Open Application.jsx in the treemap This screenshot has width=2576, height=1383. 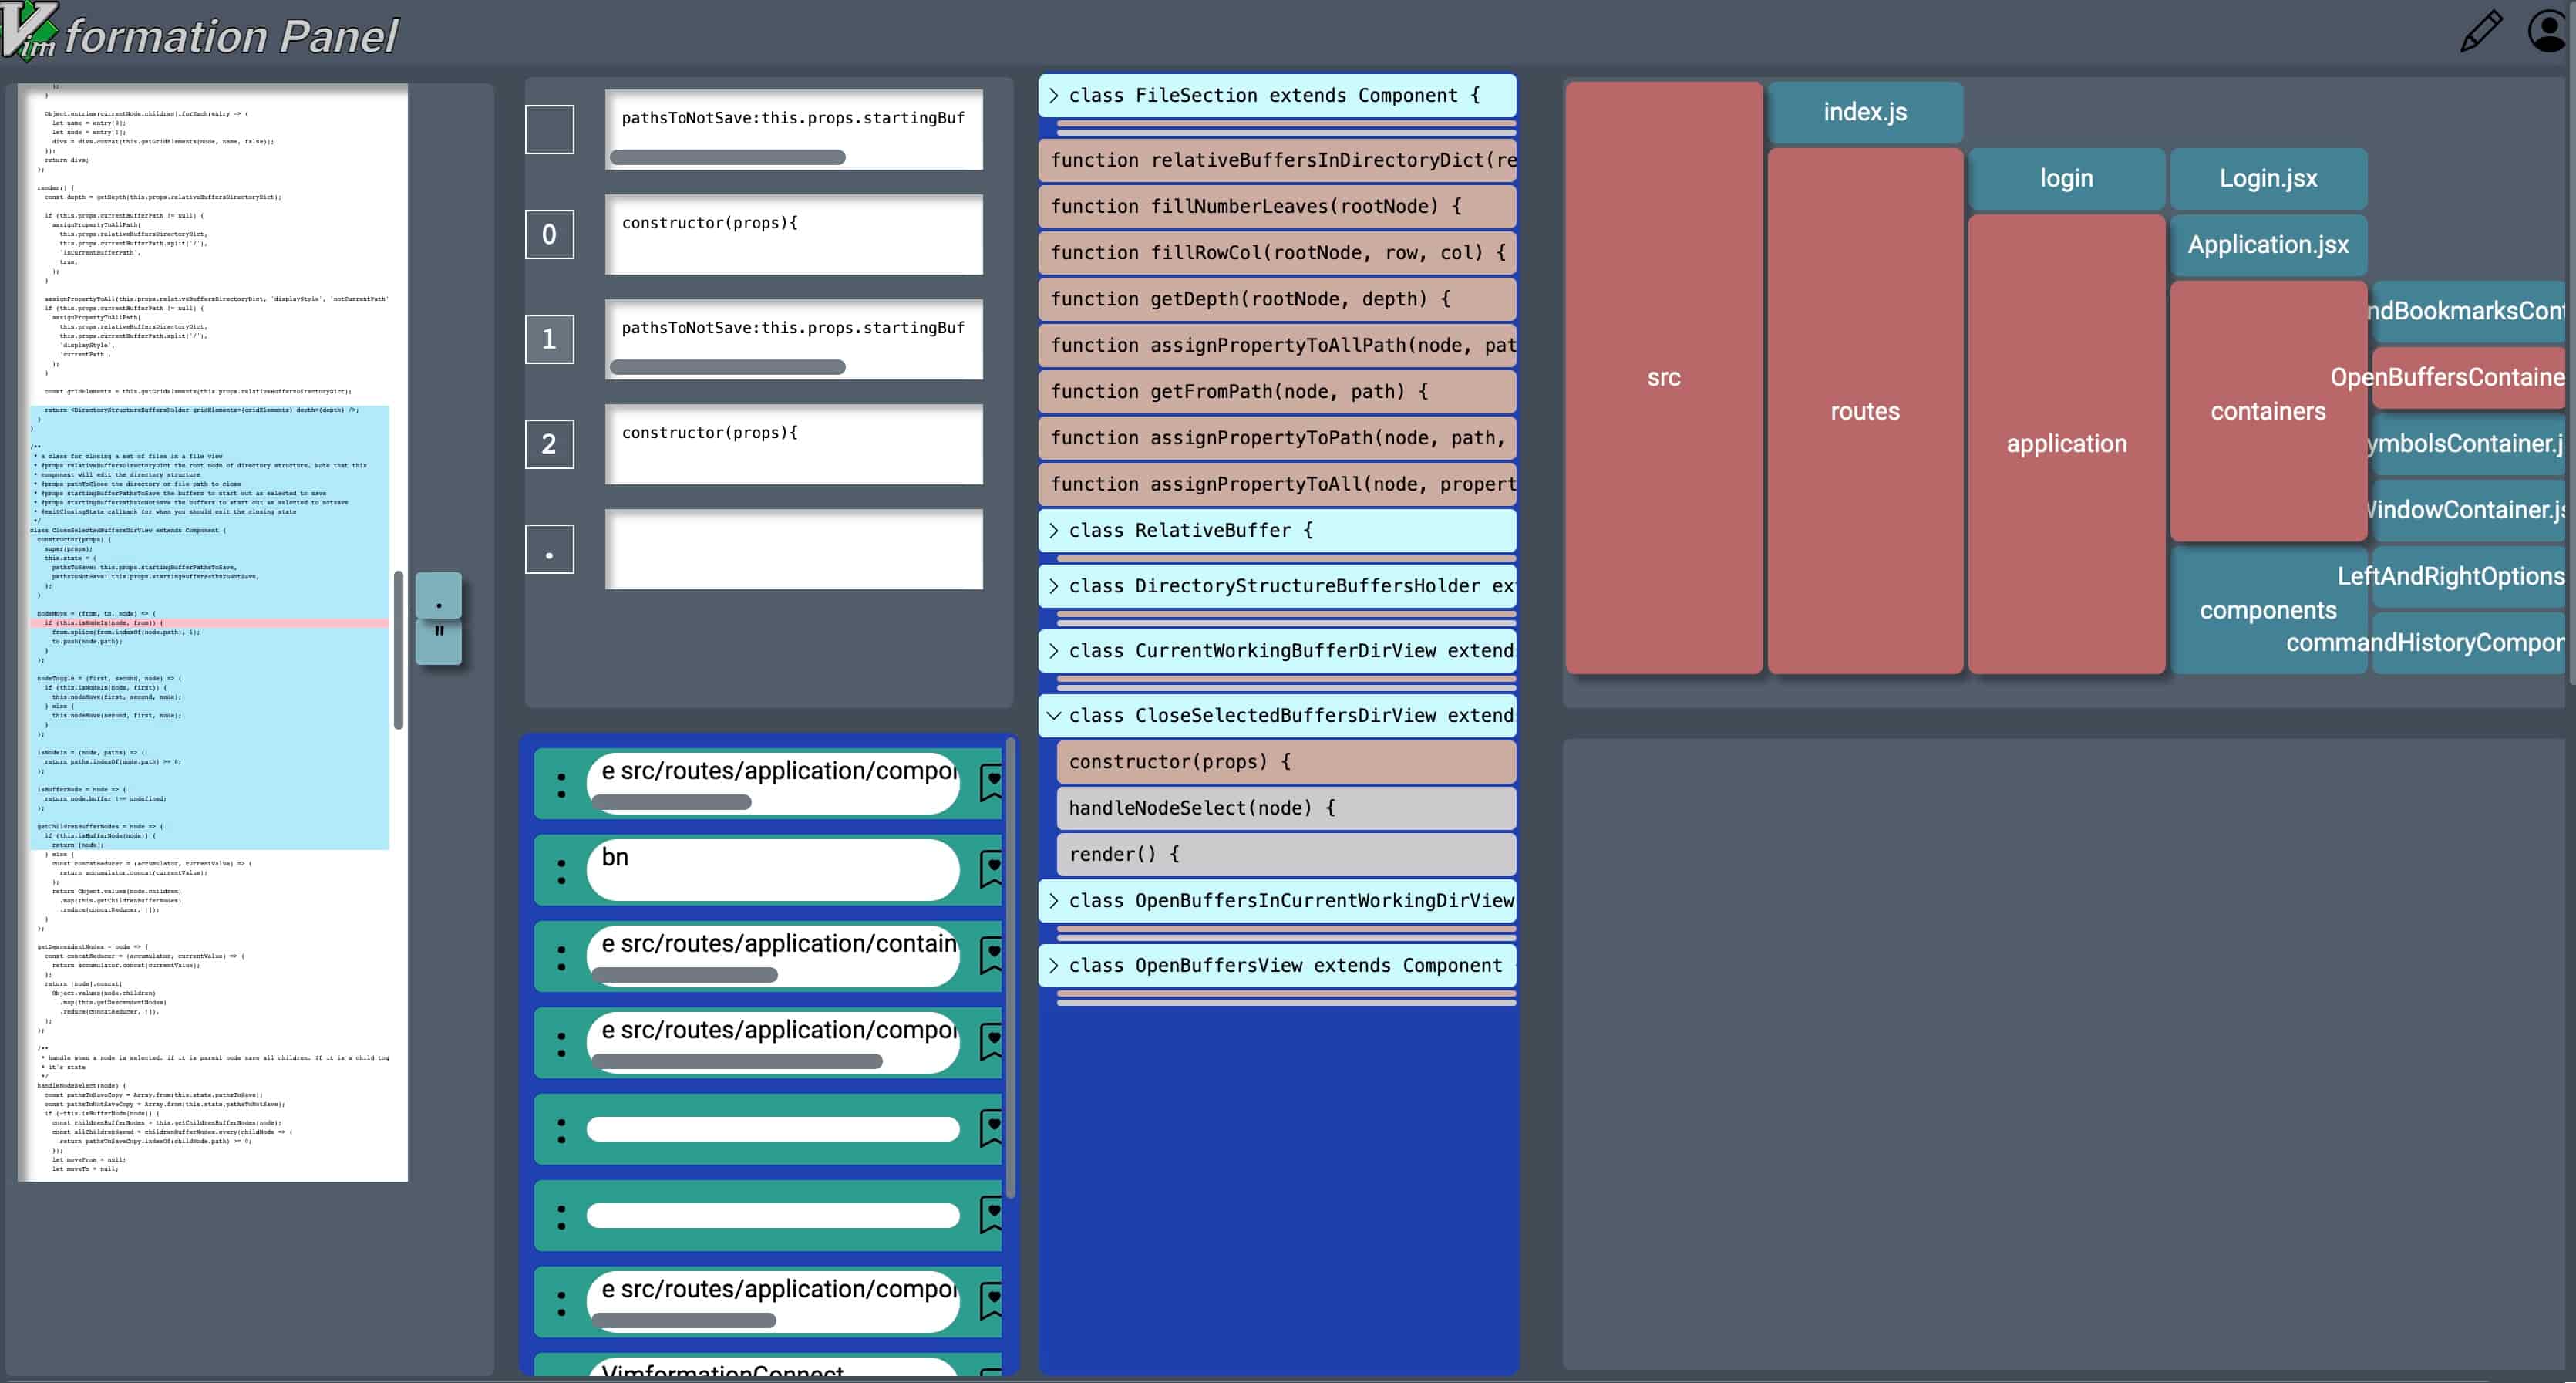coord(2268,245)
